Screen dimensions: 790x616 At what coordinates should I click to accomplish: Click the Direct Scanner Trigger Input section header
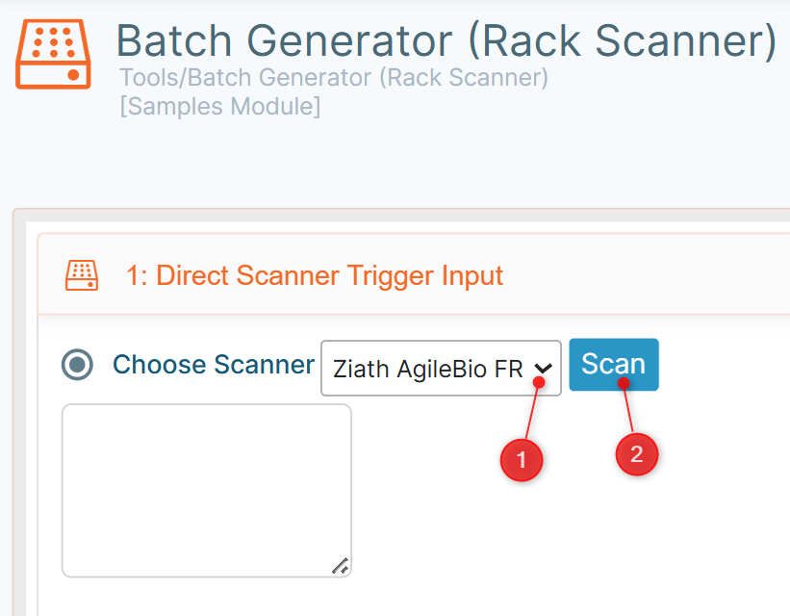click(x=315, y=275)
